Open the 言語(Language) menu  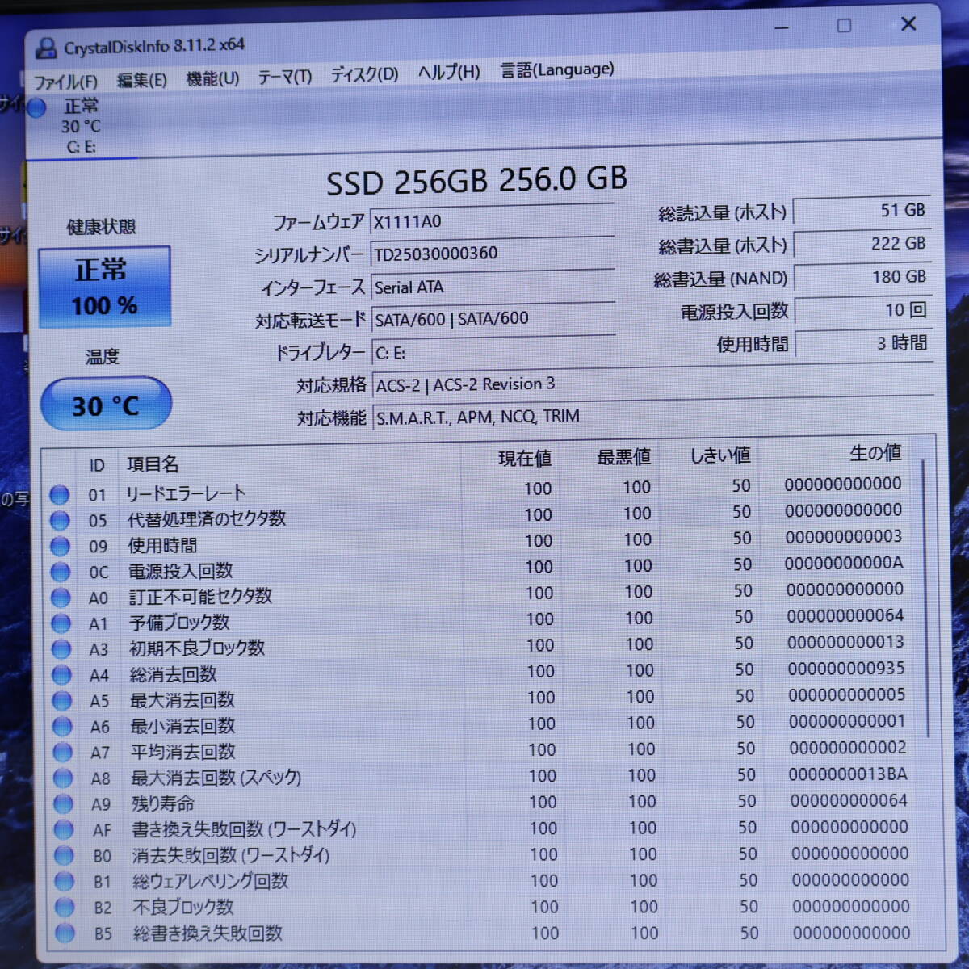(557, 69)
